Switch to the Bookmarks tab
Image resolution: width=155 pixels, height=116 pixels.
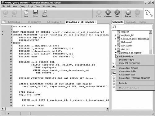[x=131, y=22]
